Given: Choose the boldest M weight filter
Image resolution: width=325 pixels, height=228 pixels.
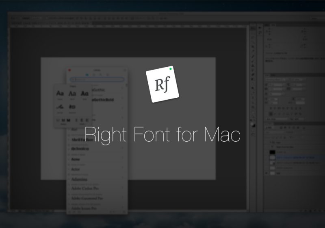Looking at the screenshot, I should click(x=68, y=120).
